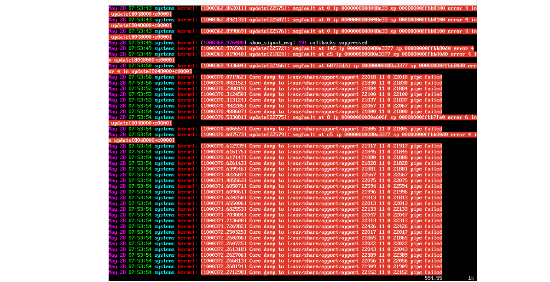
Task: Click the words callbacks suppressed
Action: [338, 43]
